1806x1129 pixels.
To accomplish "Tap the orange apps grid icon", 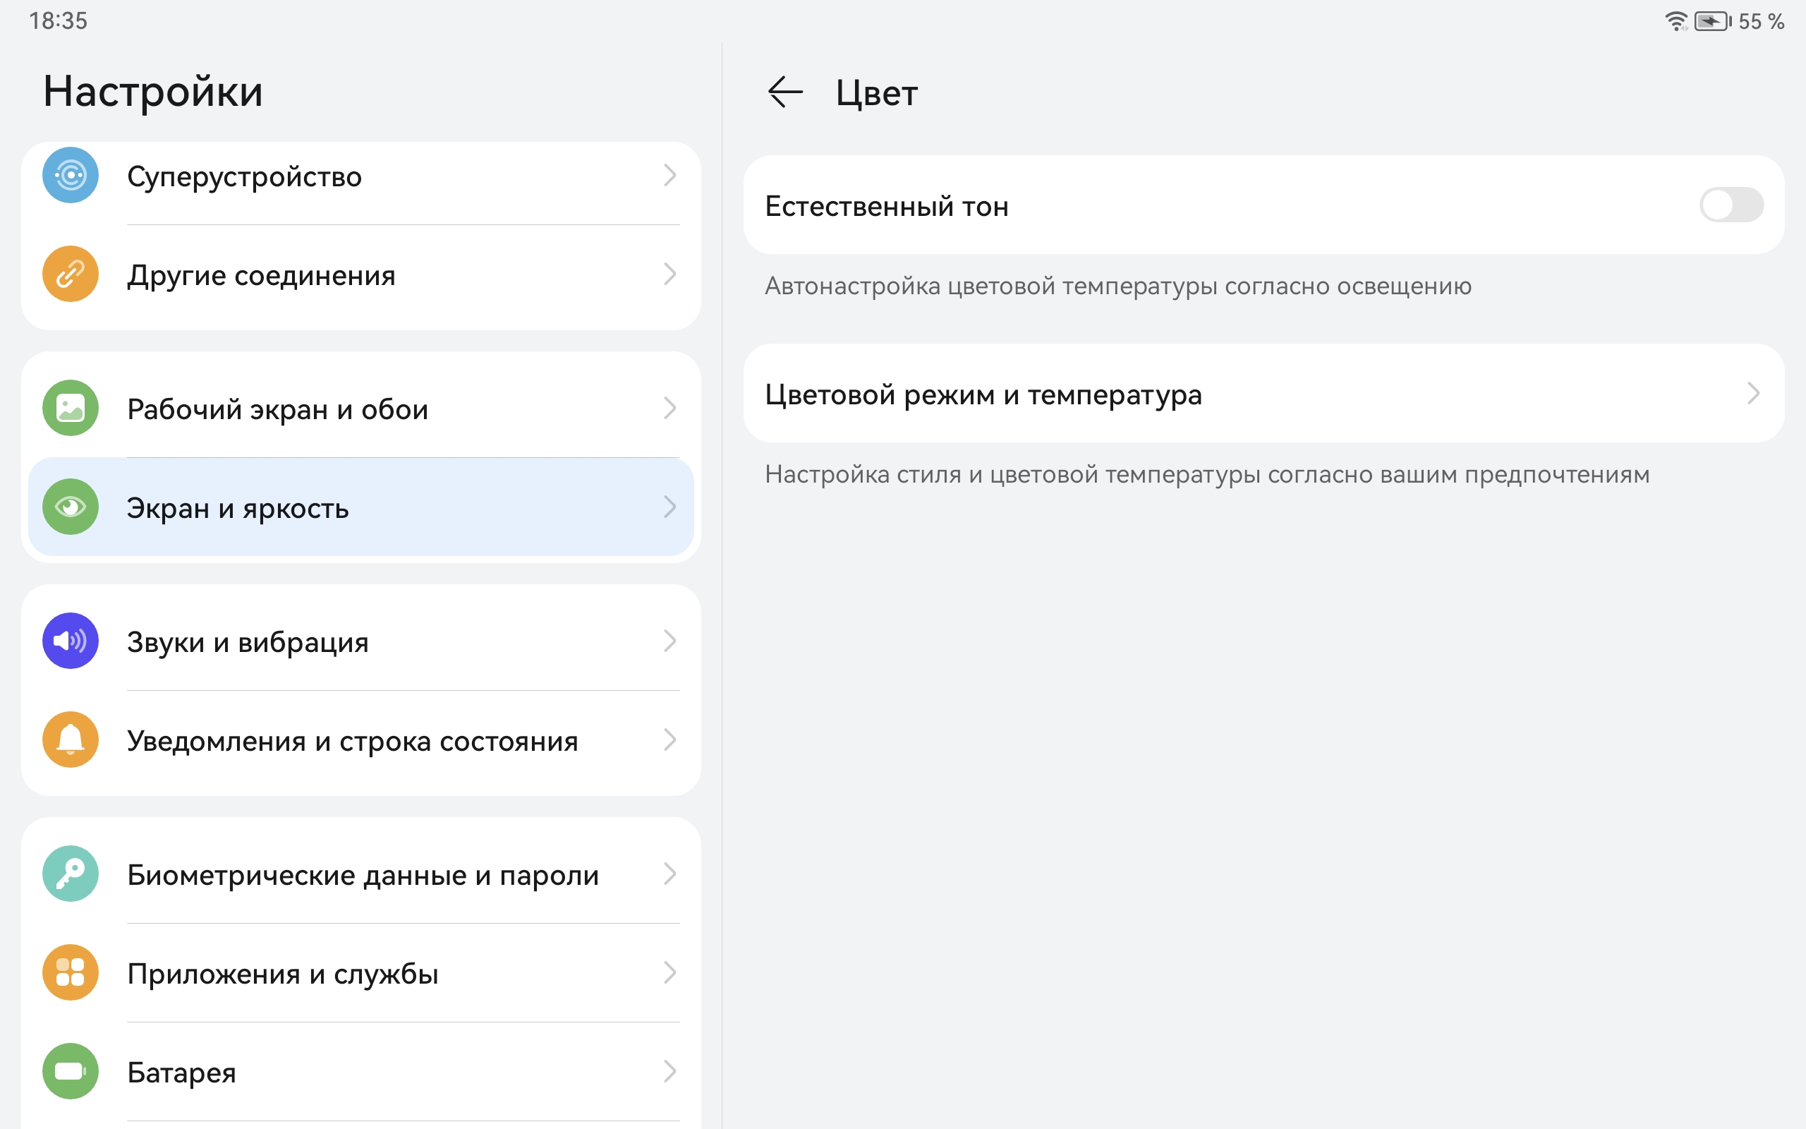I will point(70,972).
